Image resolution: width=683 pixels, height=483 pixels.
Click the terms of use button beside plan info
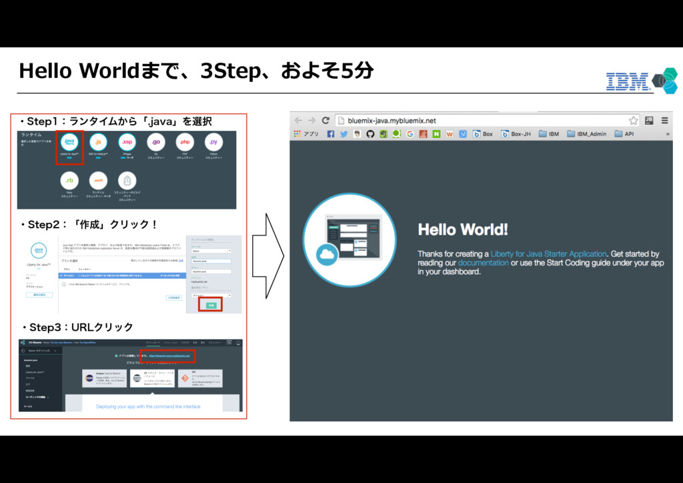(174, 298)
